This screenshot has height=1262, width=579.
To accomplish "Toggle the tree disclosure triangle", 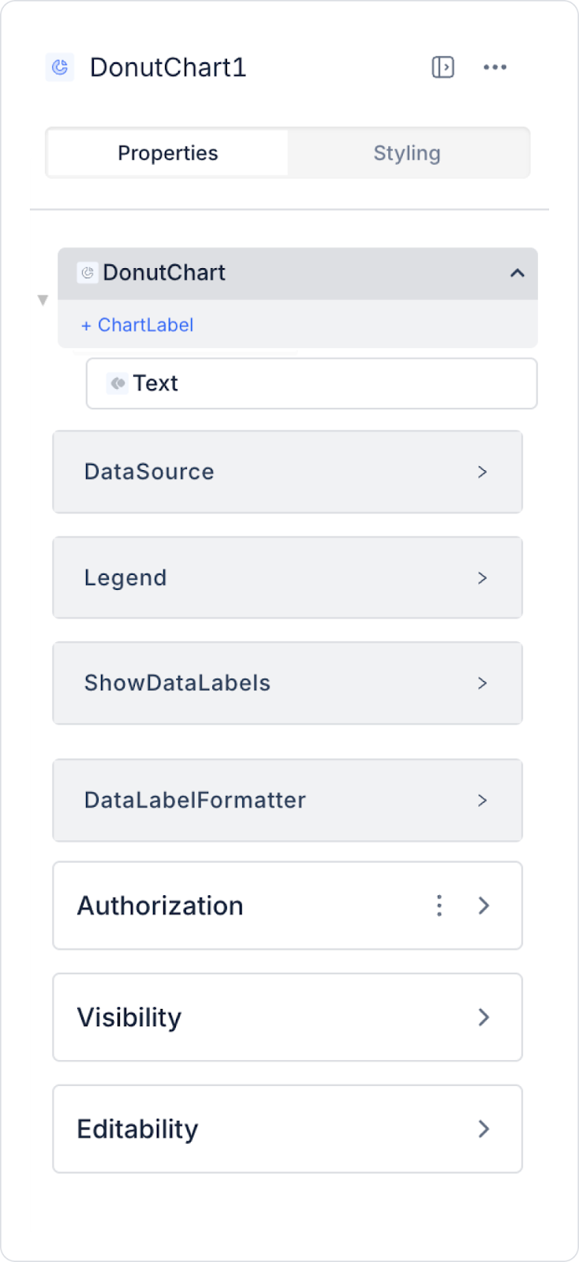I will click(43, 300).
